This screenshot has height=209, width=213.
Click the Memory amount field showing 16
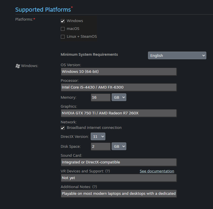pyautogui.click(x=101, y=98)
